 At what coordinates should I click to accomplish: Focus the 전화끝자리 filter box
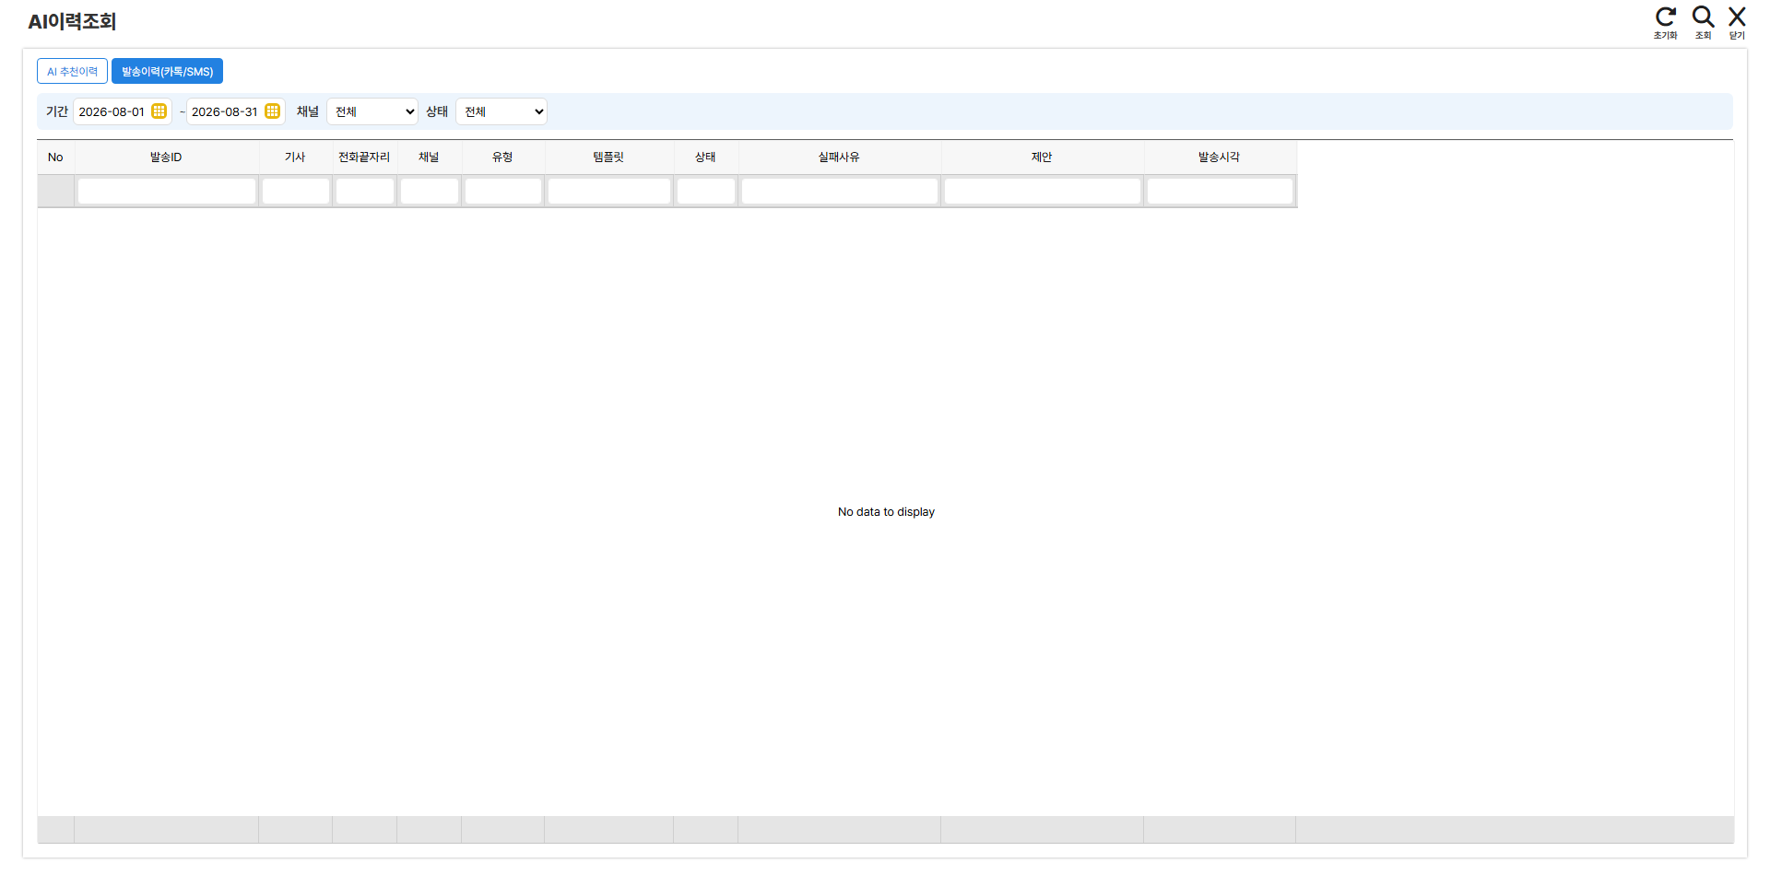[x=365, y=191]
